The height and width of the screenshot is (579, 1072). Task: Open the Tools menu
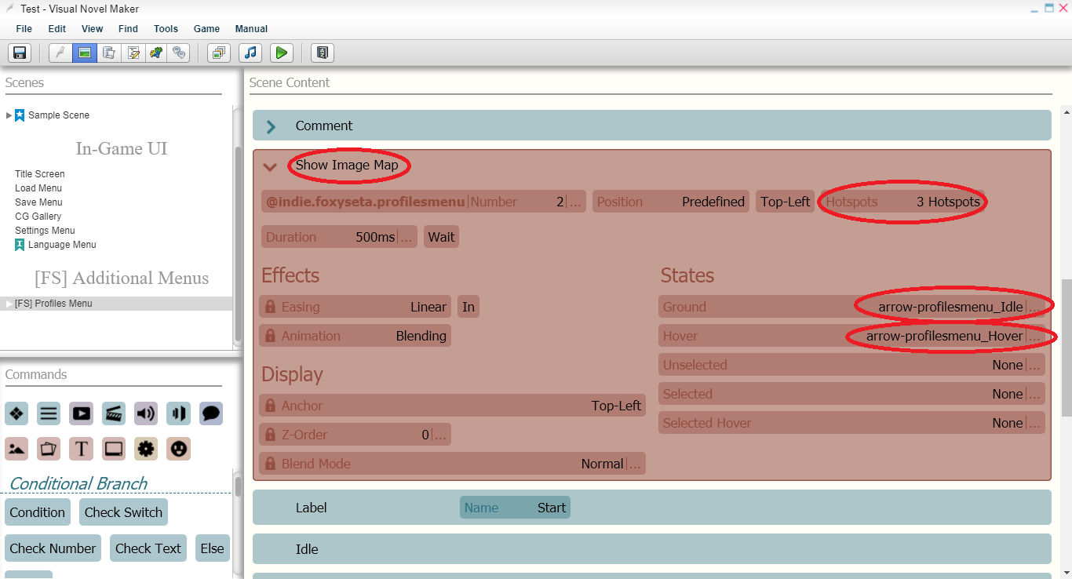tap(166, 29)
